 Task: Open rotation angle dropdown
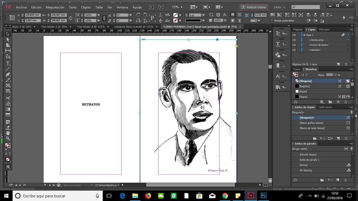[x=131, y=15]
